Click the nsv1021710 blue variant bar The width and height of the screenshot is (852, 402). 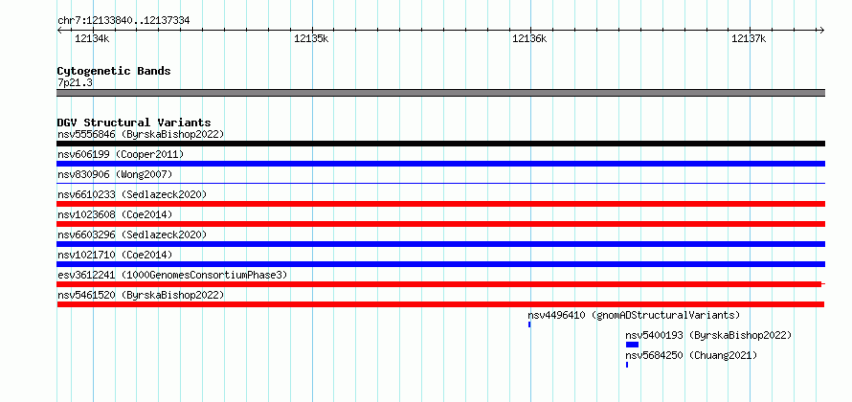(x=440, y=264)
